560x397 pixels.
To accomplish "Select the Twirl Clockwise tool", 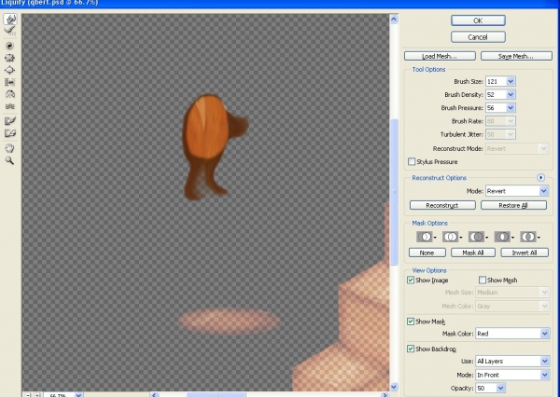I will 10,46.
